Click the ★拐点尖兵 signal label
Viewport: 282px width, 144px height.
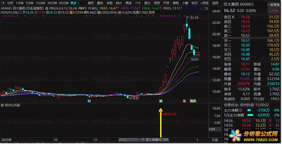click(169, 114)
